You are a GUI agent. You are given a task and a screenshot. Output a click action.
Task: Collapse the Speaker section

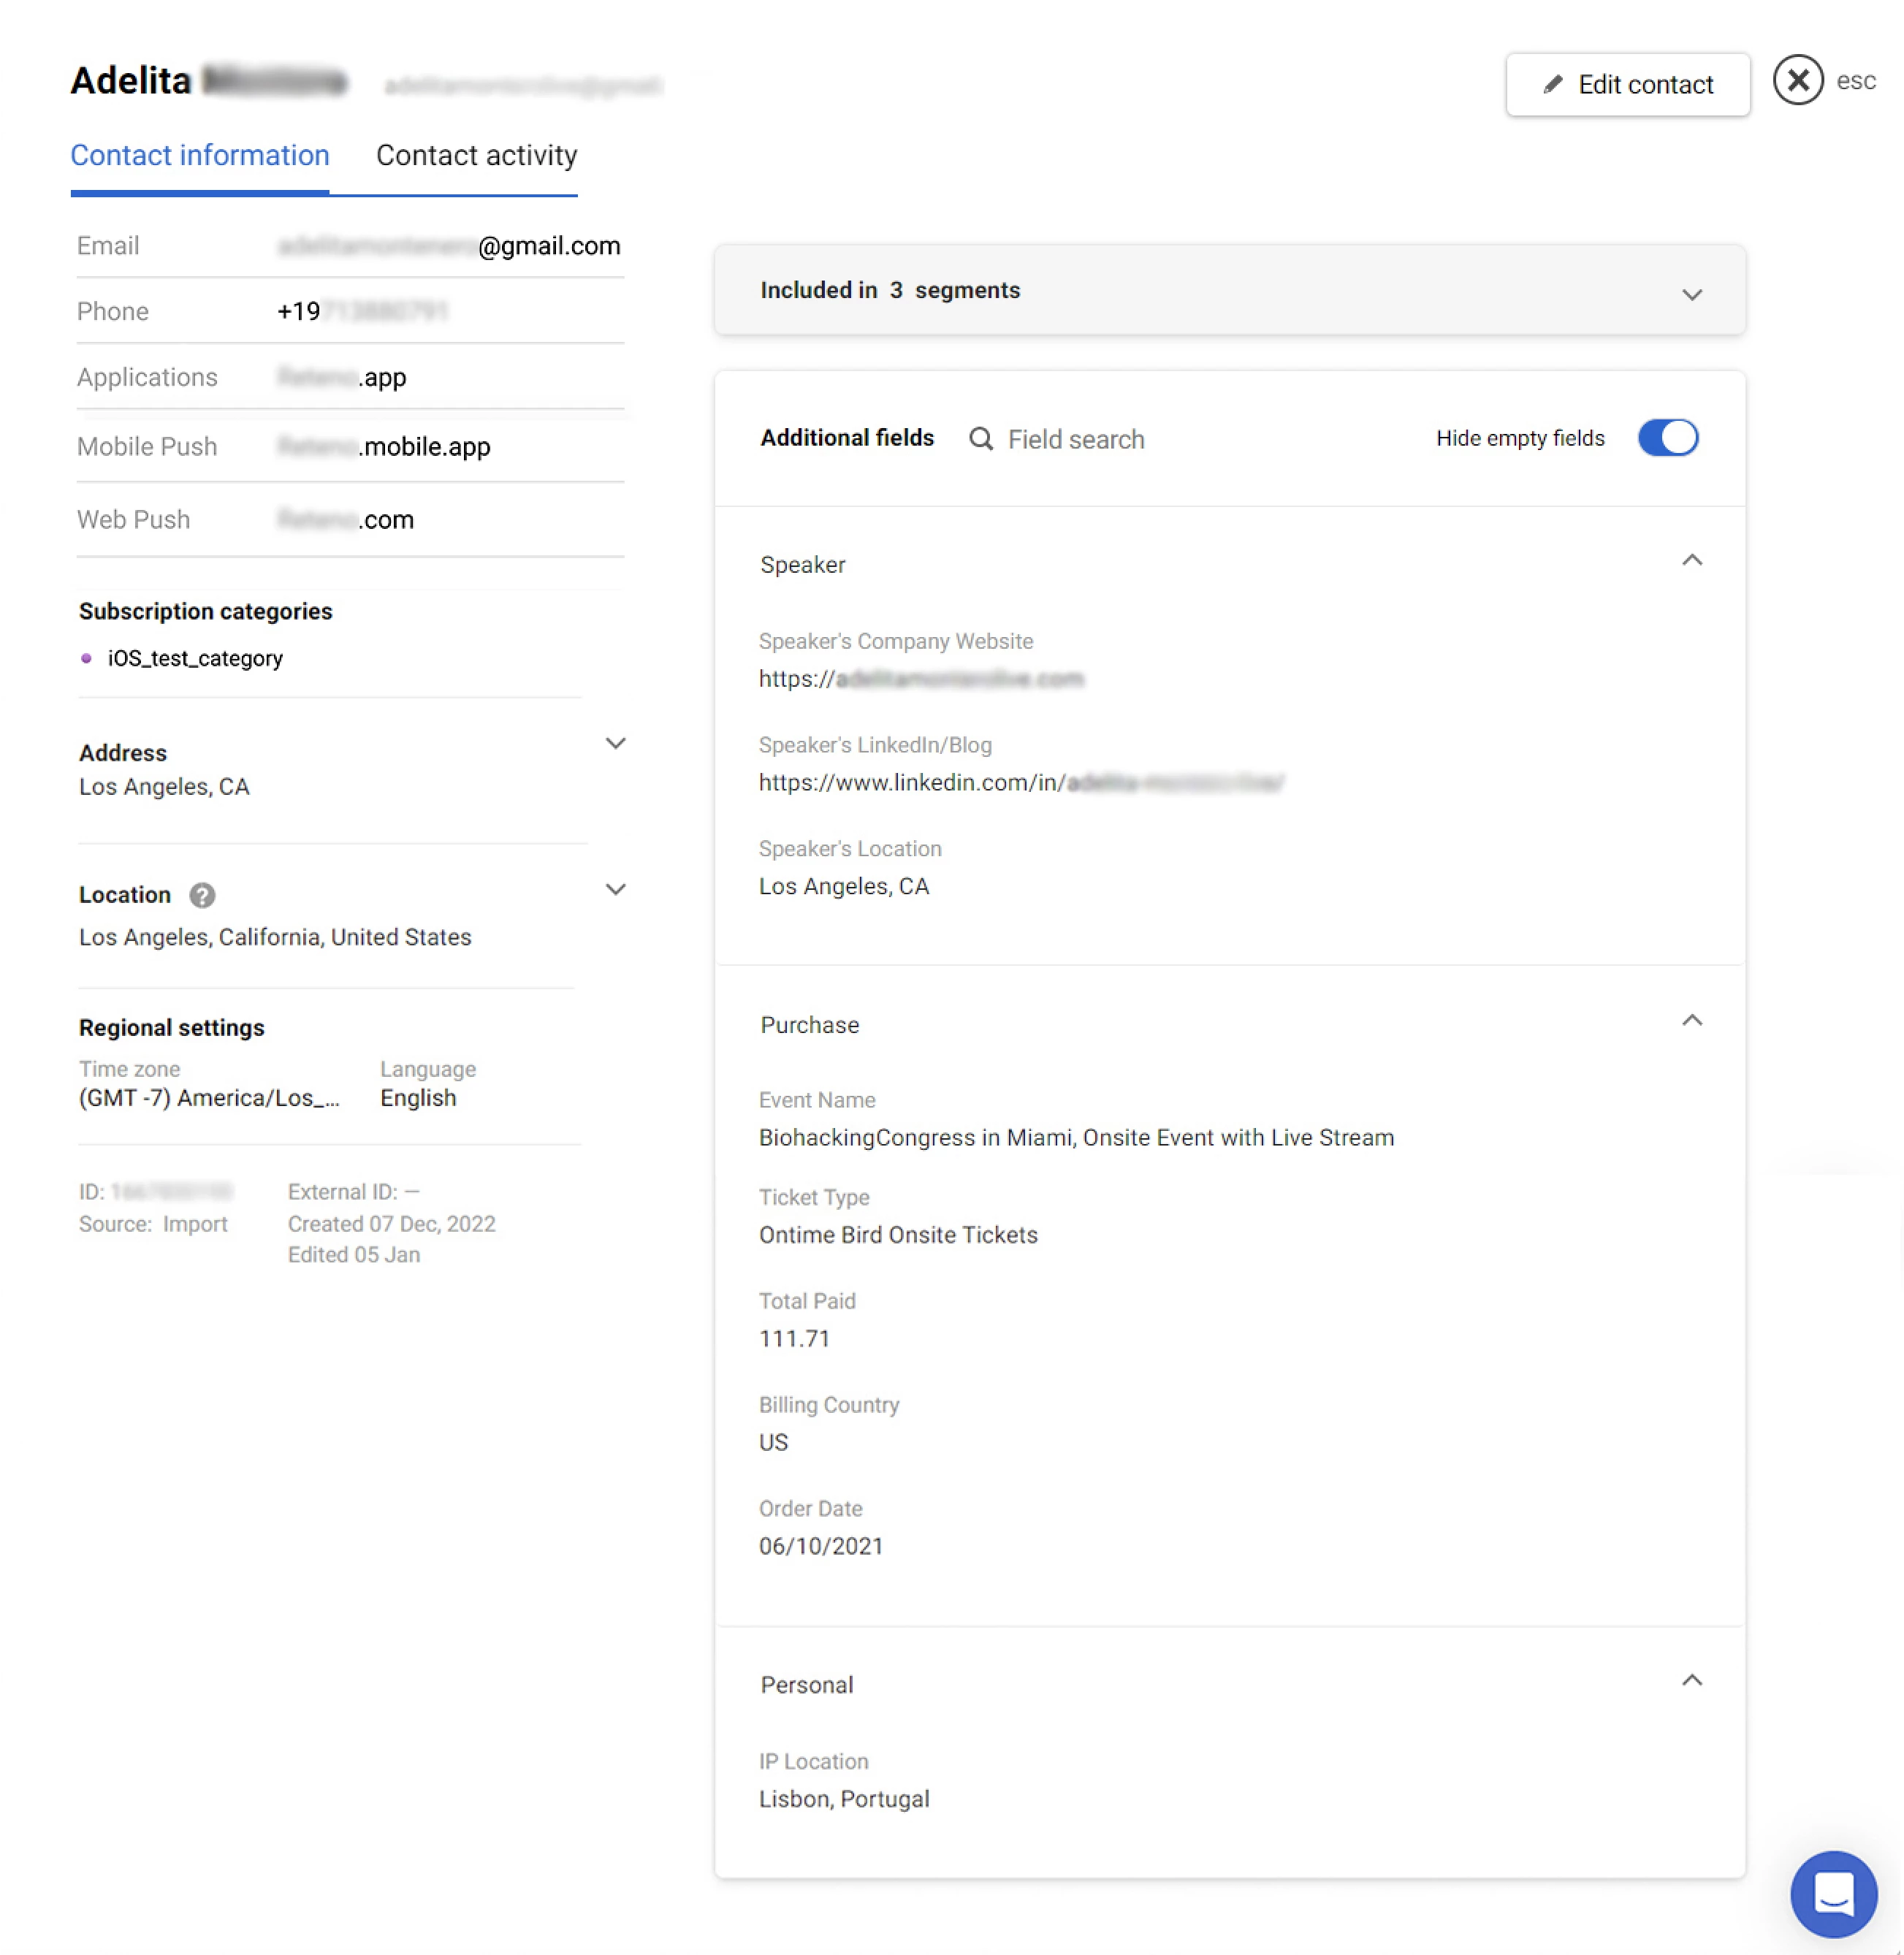pyautogui.click(x=1693, y=561)
